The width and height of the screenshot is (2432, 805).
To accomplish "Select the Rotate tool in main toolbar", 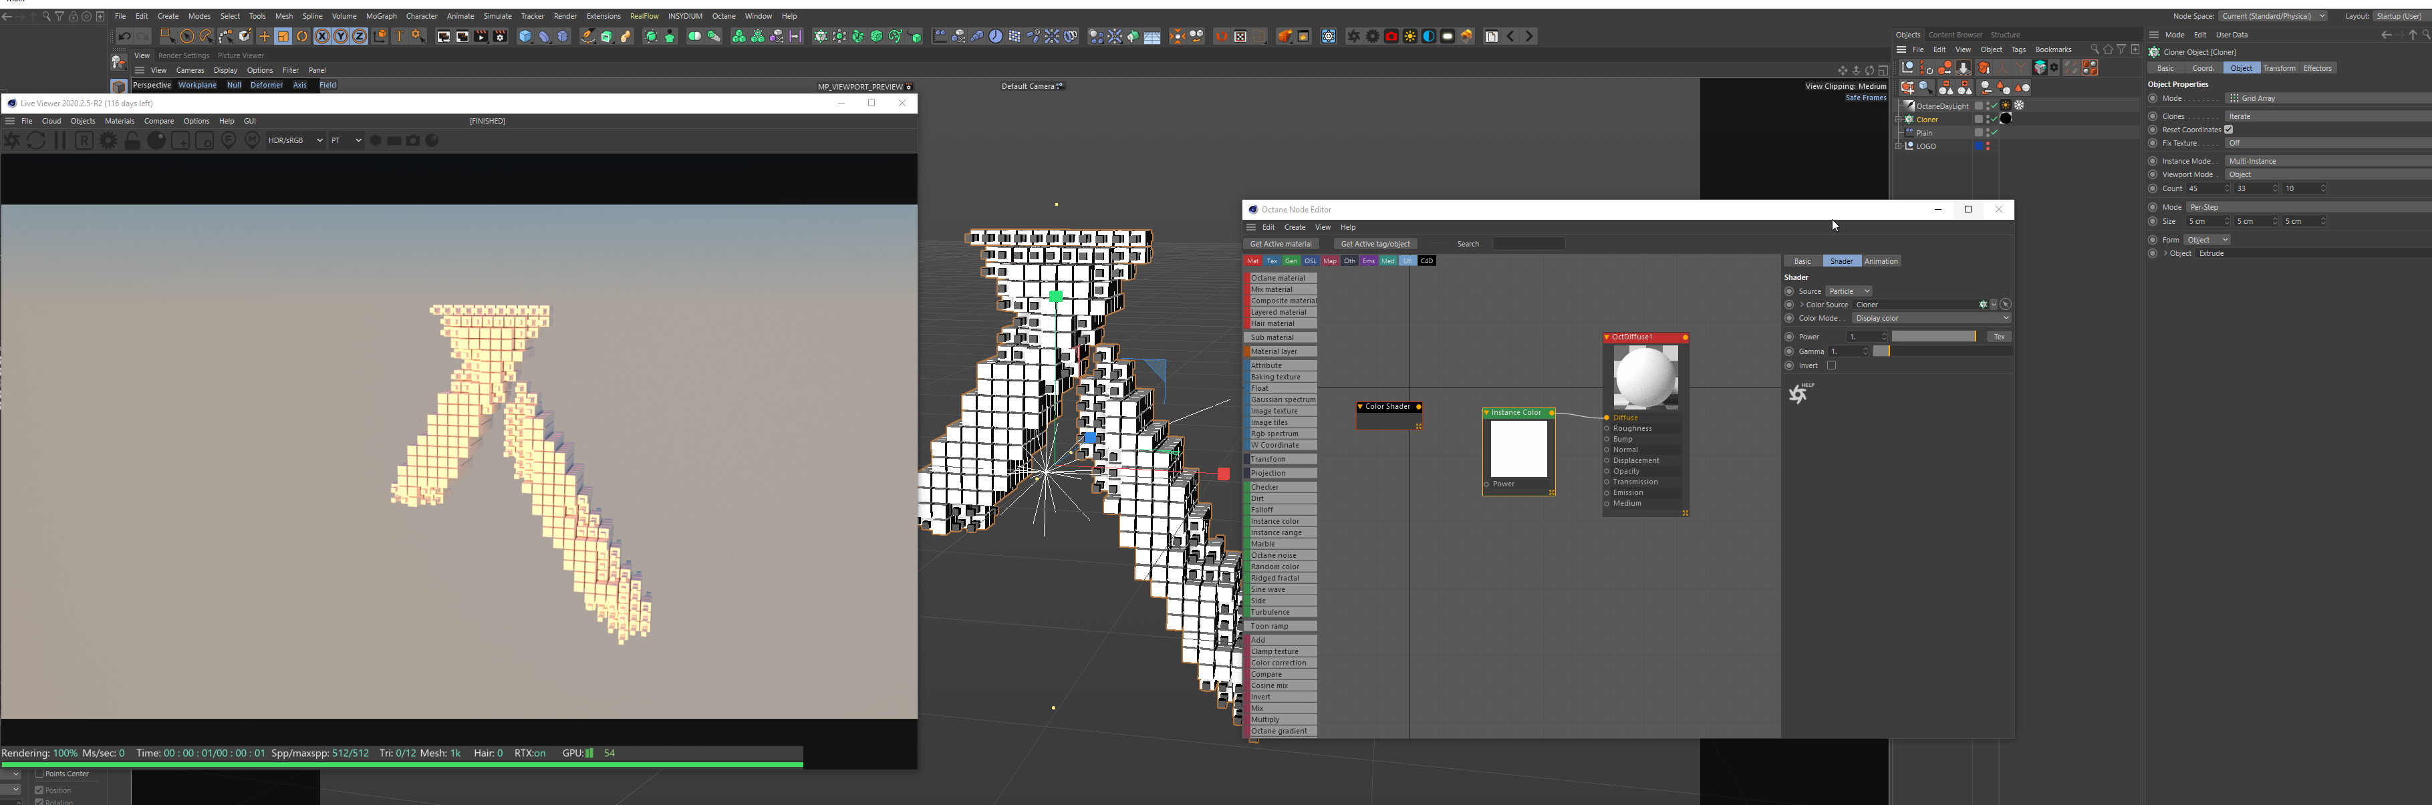I will tap(302, 37).
